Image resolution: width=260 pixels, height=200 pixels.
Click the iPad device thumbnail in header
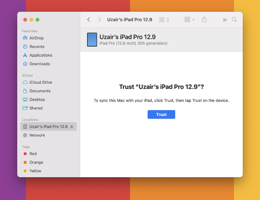click(92, 39)
